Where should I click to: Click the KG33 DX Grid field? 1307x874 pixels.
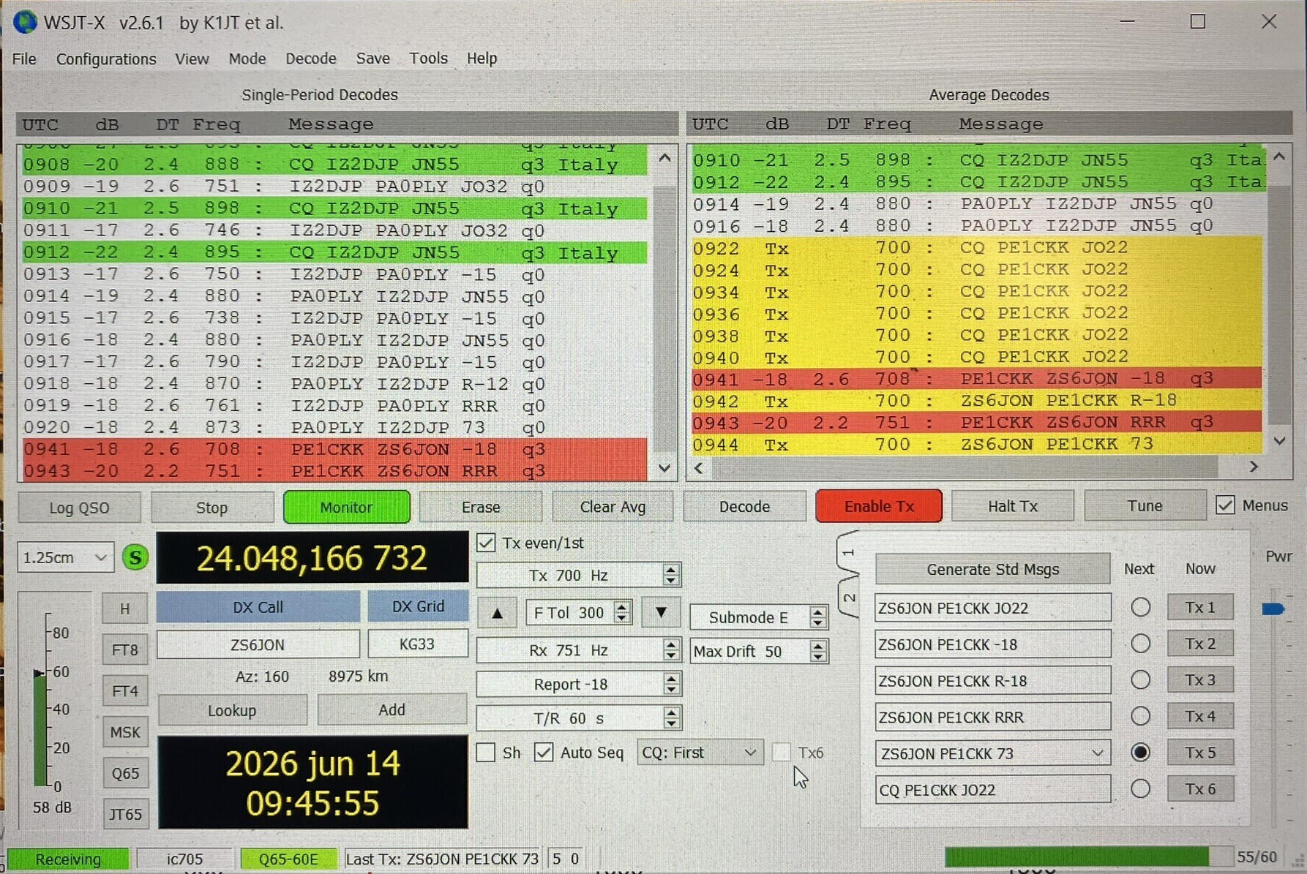pyautogui.click(x=417, y=644)
